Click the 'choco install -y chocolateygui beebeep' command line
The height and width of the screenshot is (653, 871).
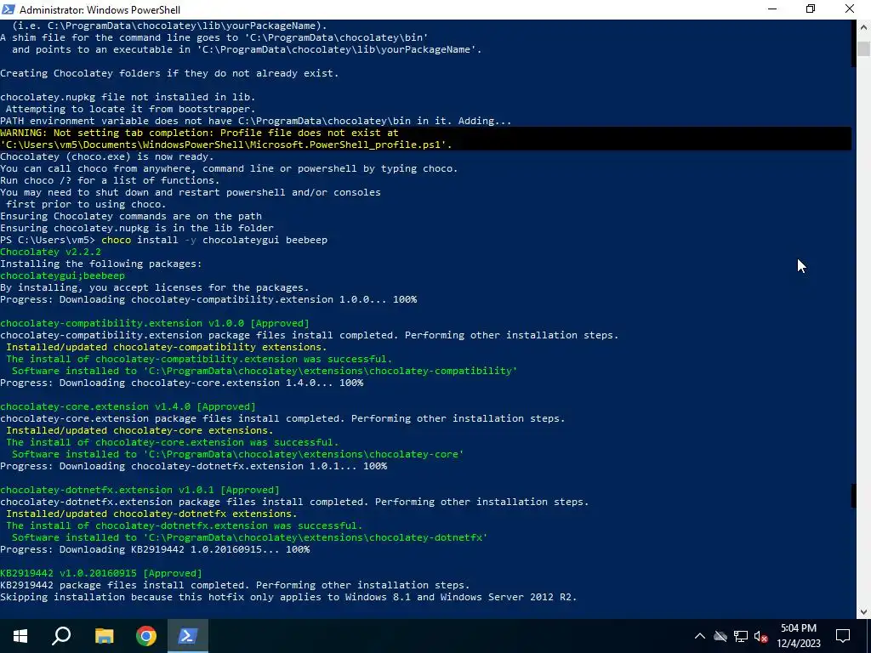point(164,240)
